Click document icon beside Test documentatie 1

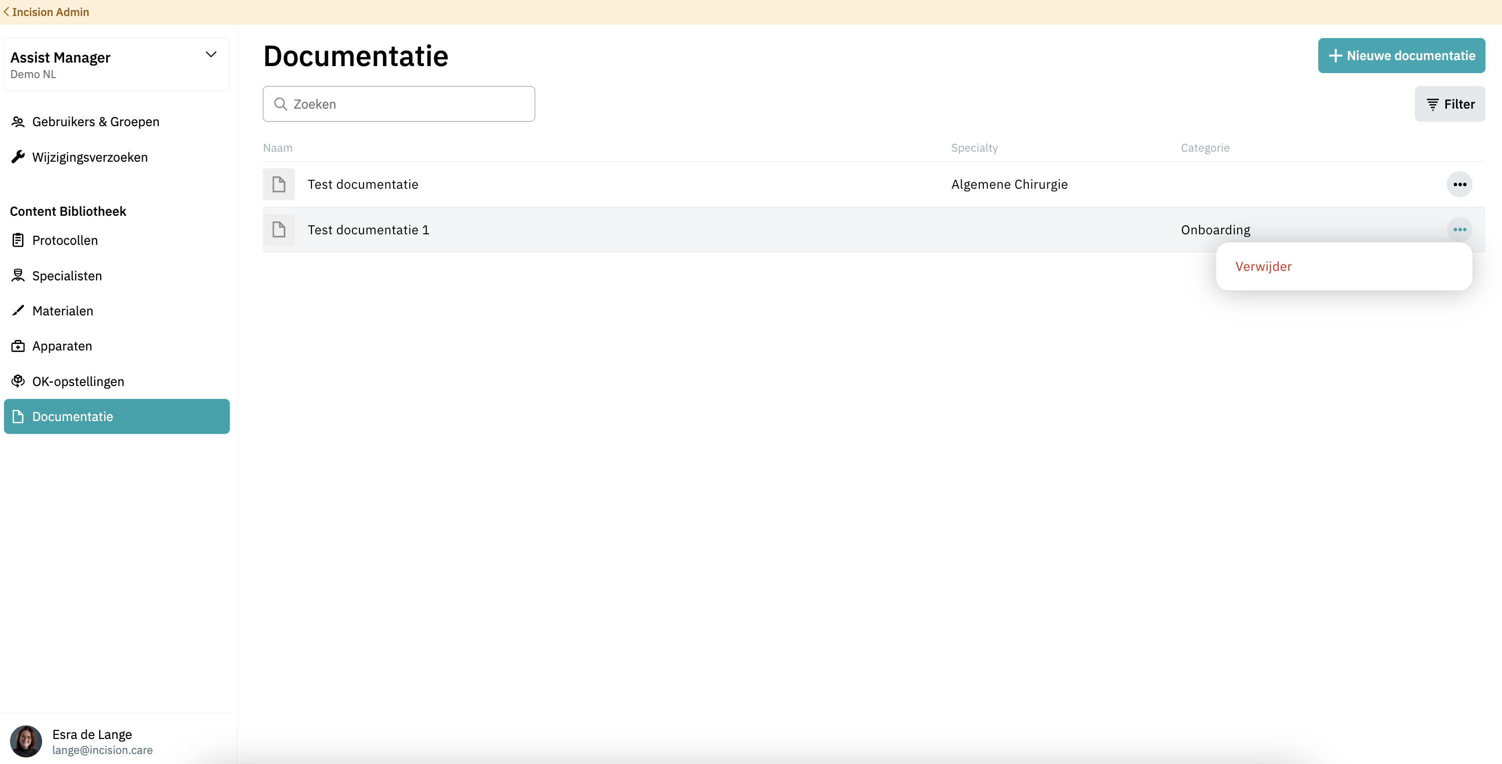tap(279, 230)
